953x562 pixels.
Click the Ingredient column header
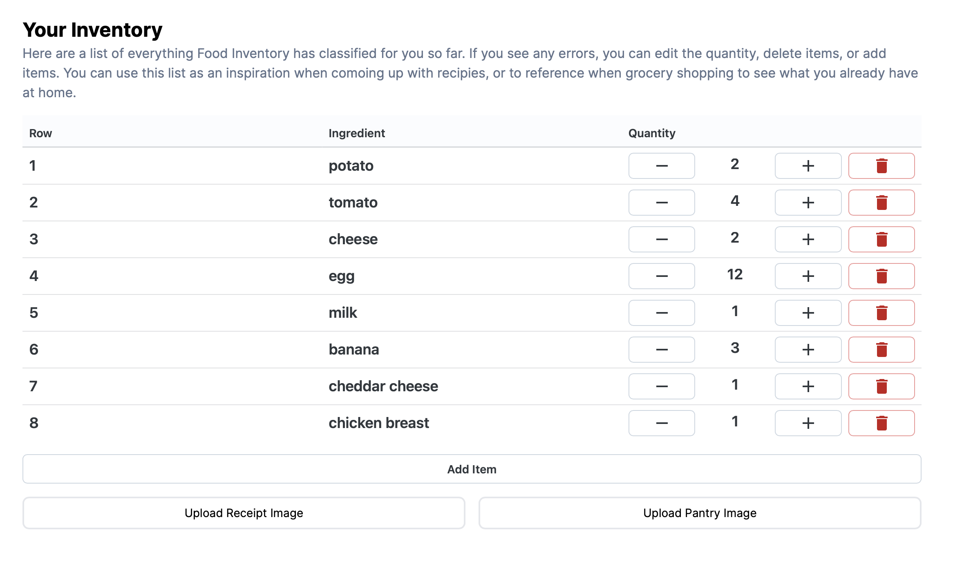point(357,133)
